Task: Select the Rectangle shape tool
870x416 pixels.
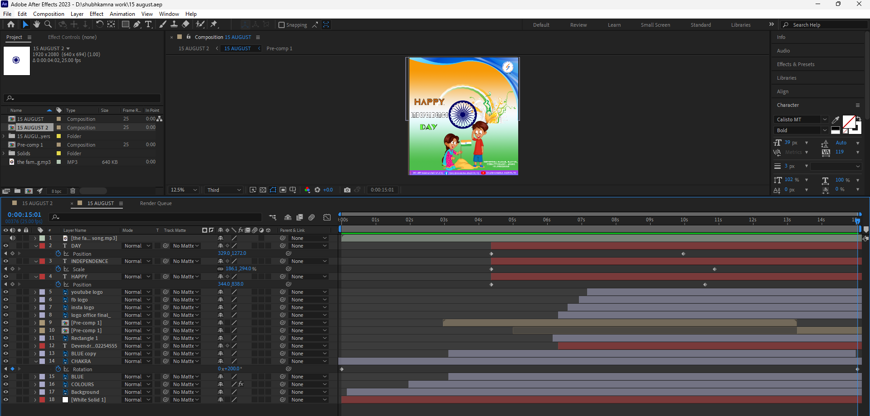Action: pos(126,24)
